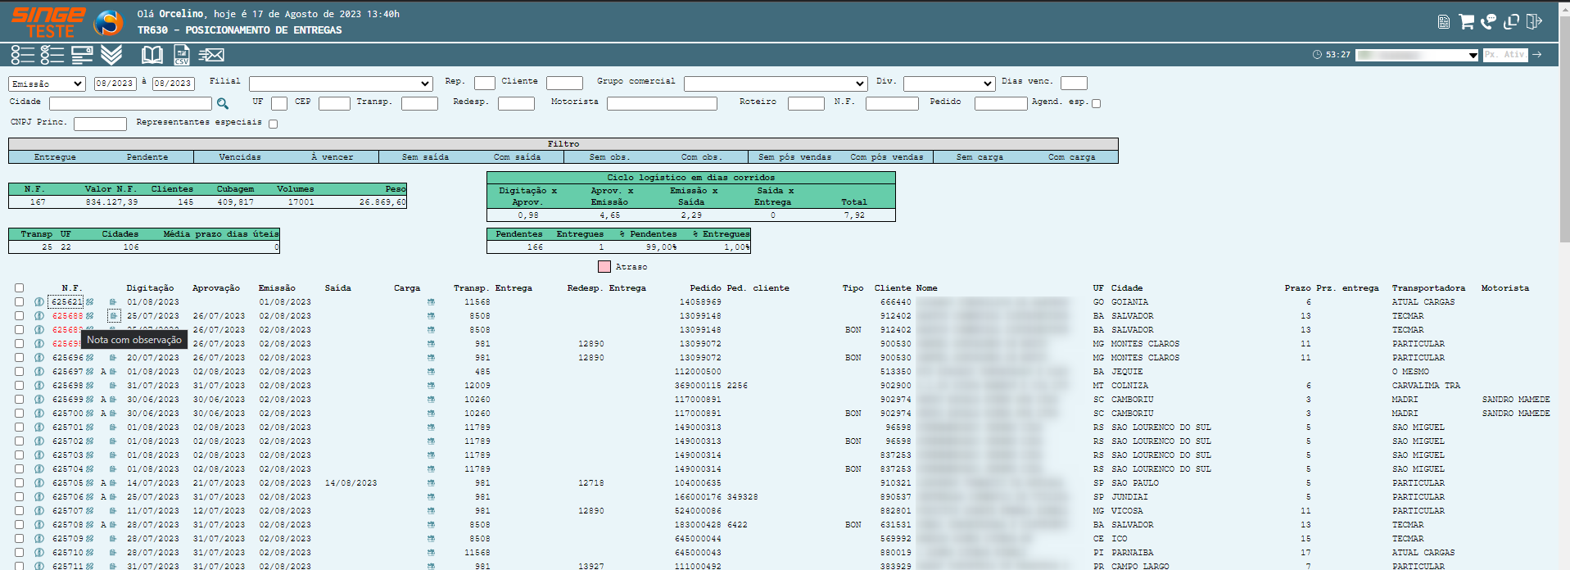Send by email with the envelope icon
This screenshot has width=1570, height=570.
[x=211, y=55]
